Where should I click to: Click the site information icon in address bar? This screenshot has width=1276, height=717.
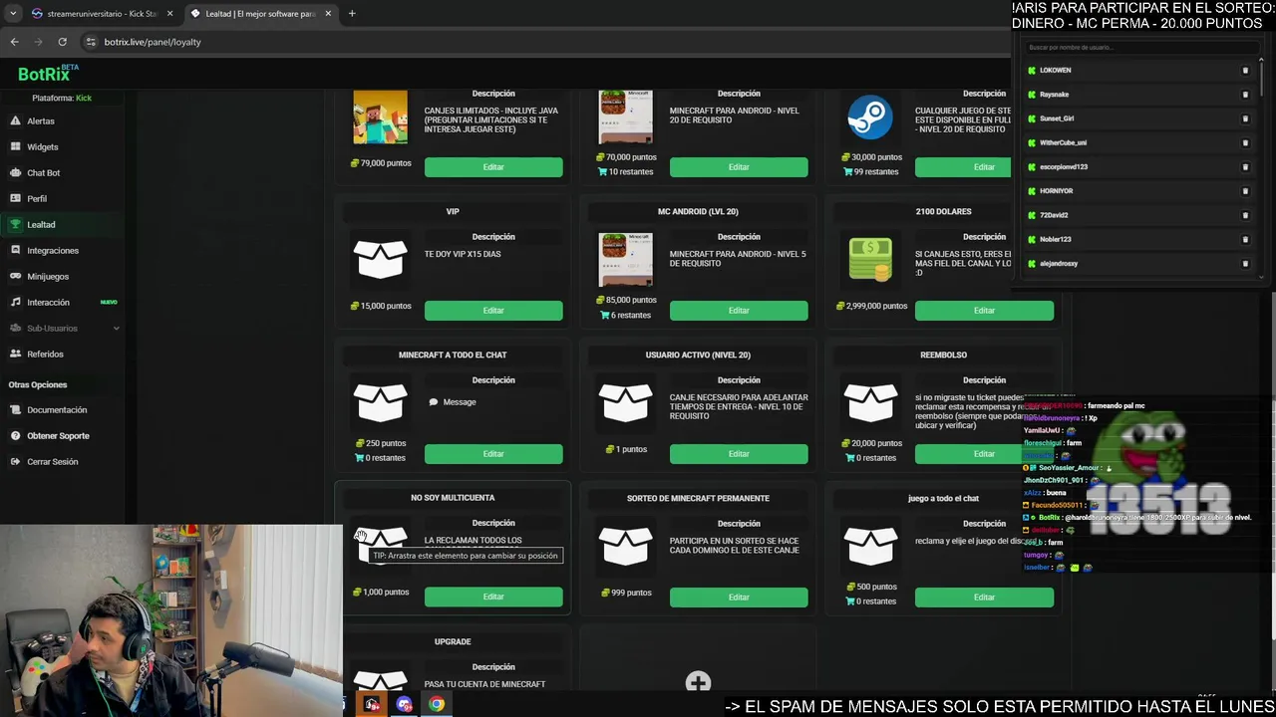pyautogui.click(x=91, y=42)
